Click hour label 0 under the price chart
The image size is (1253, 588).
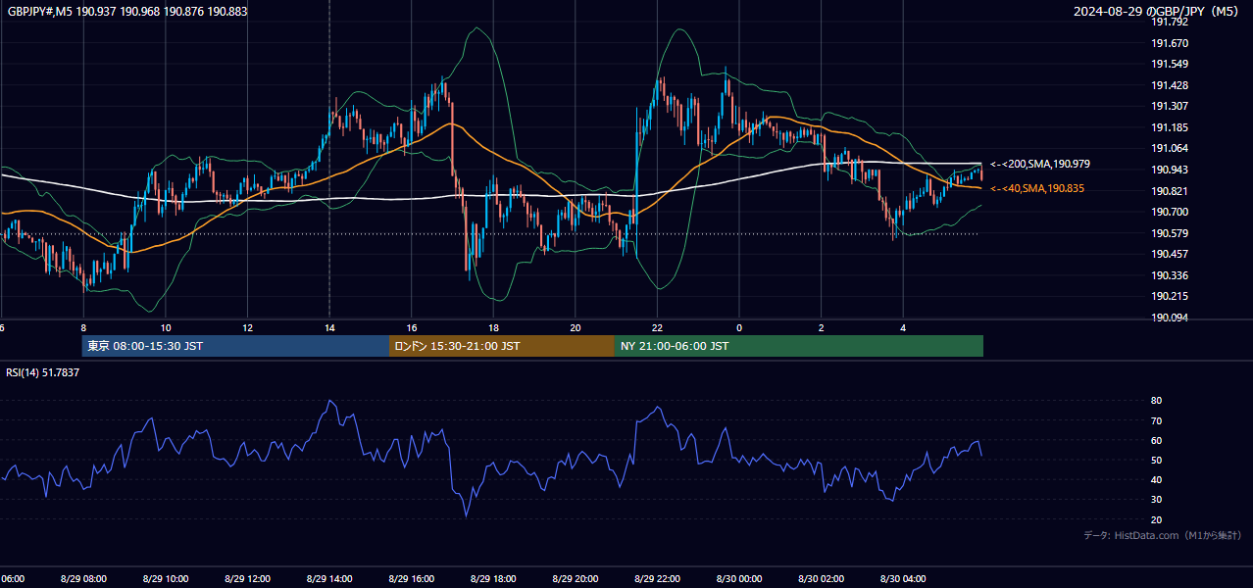point(739,328)
